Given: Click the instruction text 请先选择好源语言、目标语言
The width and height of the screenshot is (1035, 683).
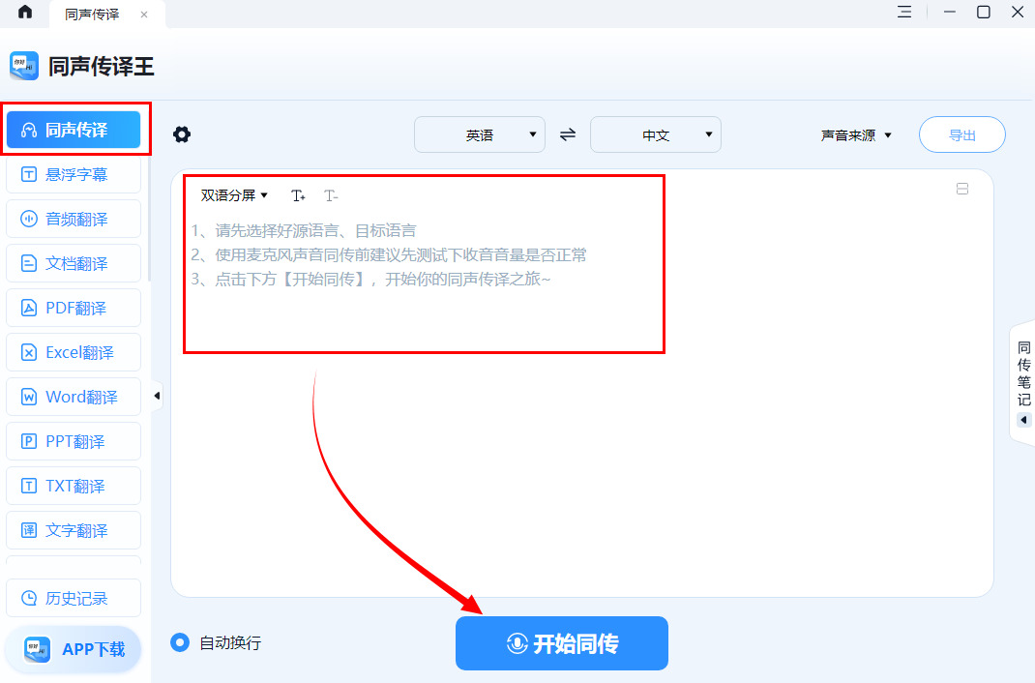Looking at the screenshot, I should pyautogui.click(x=315, y=230).
